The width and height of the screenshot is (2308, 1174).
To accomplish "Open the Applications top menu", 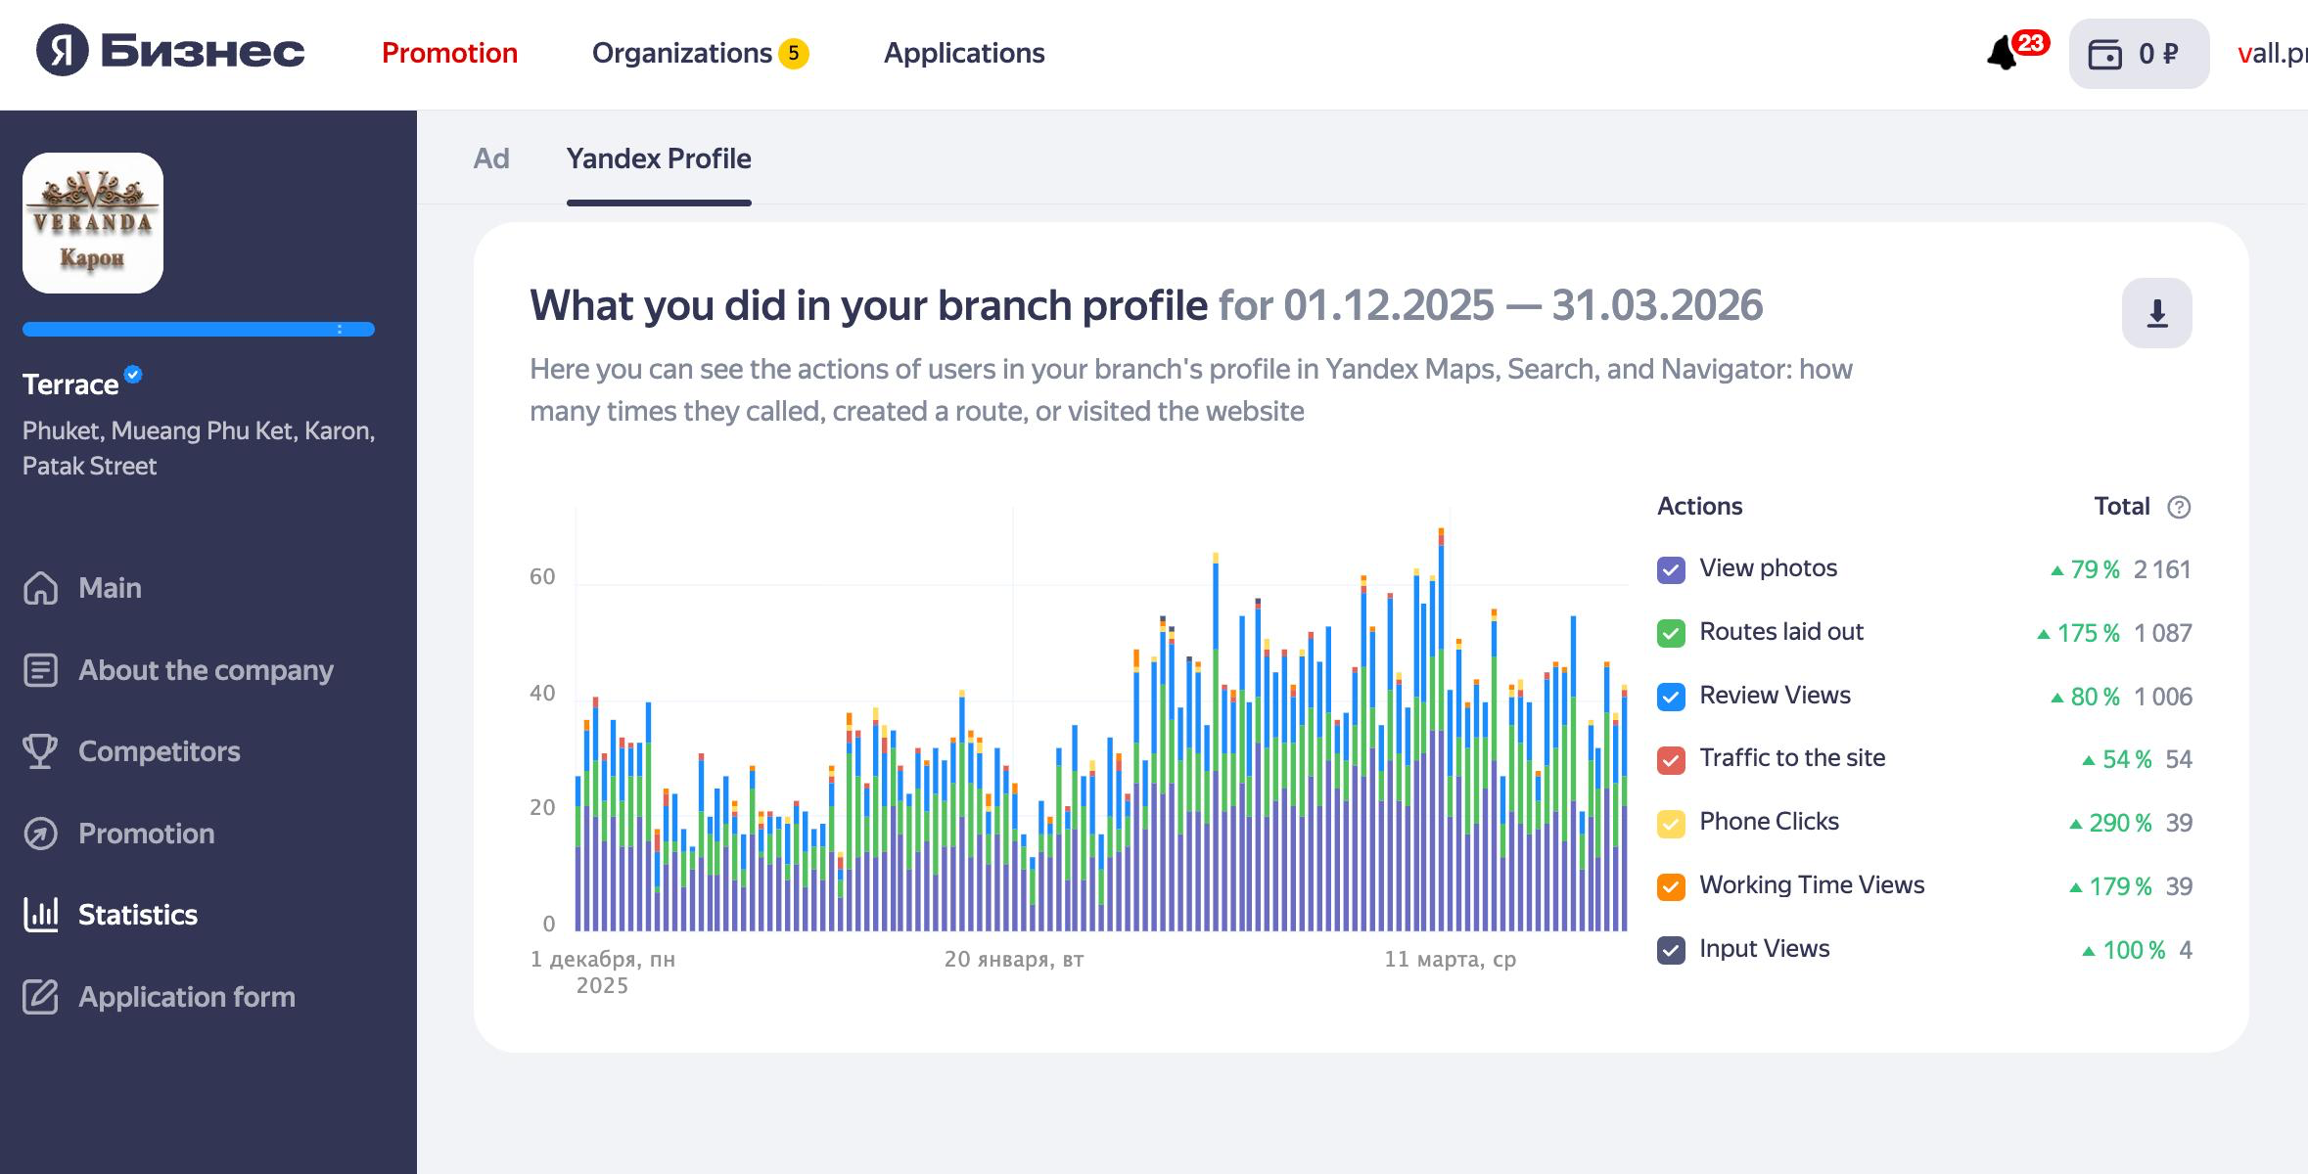I will (964, 53).
